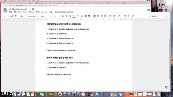This screenshot has height=97, width=173.
Task: Insert an image from toolbar
Action: click(89, 16)
